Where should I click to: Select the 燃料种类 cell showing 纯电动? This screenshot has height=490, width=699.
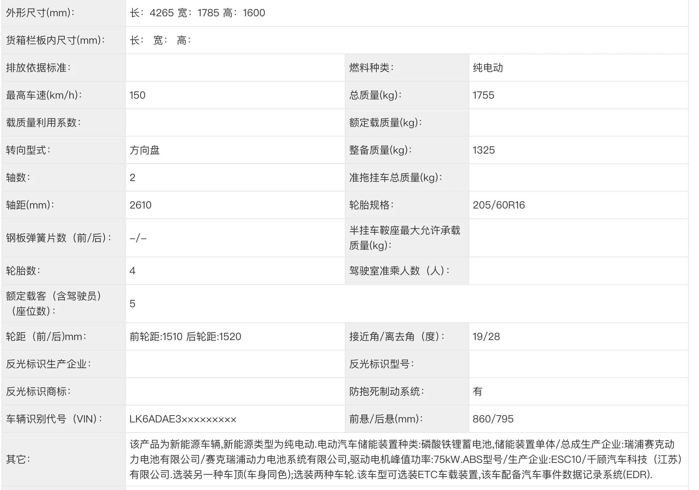pos(489,68)
